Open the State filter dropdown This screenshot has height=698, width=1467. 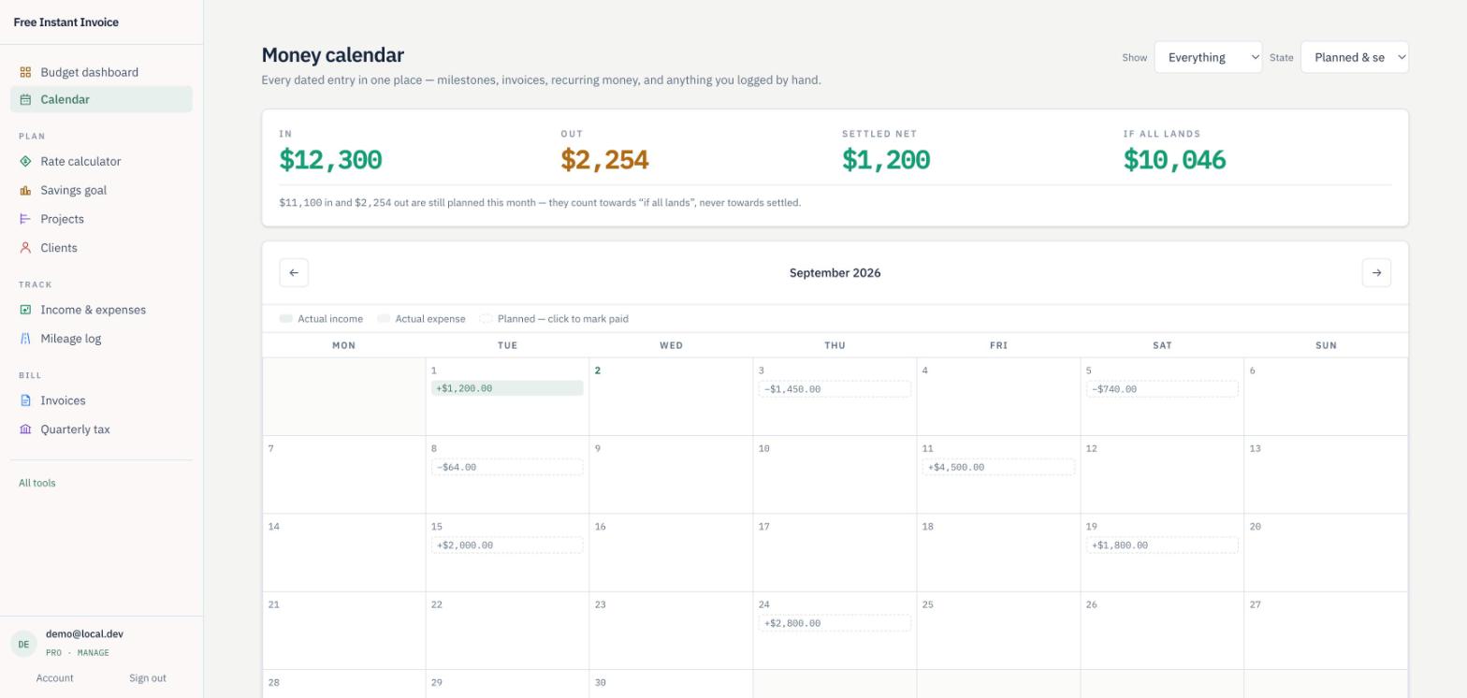(x=1354, y=57)
